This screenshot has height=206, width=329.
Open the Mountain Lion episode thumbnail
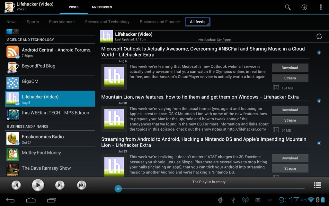tap(114, 119)
